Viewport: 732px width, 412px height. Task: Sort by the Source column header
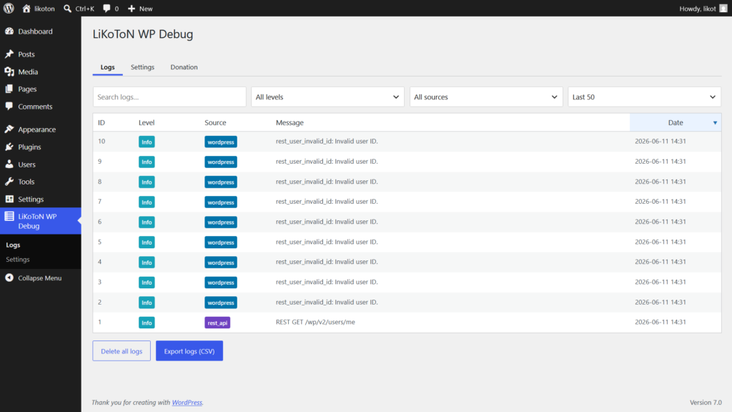point(215,122)
